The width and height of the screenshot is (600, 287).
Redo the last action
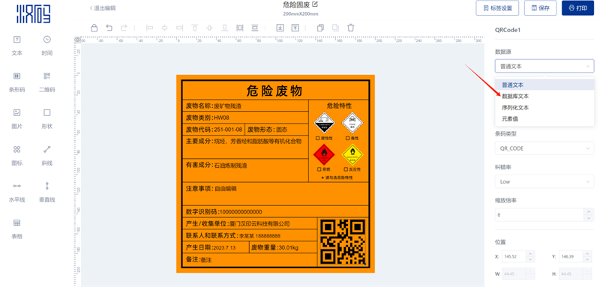pyautogui.click(x=124, y=28)
